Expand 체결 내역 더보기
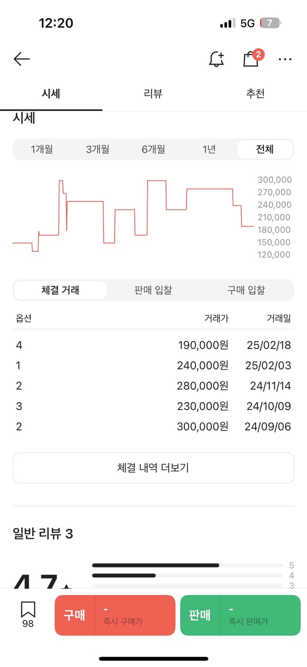 [153, 468]
